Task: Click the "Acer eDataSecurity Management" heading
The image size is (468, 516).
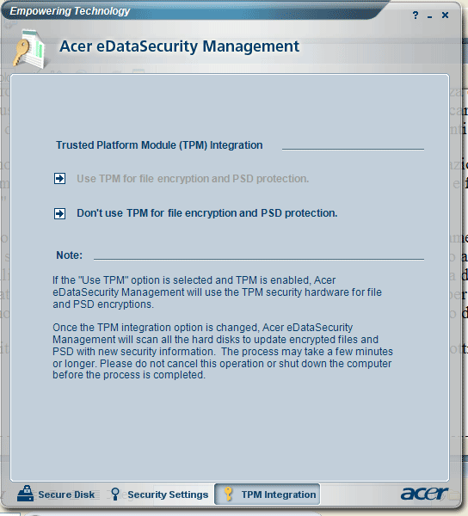Action: tap(179, 46)
